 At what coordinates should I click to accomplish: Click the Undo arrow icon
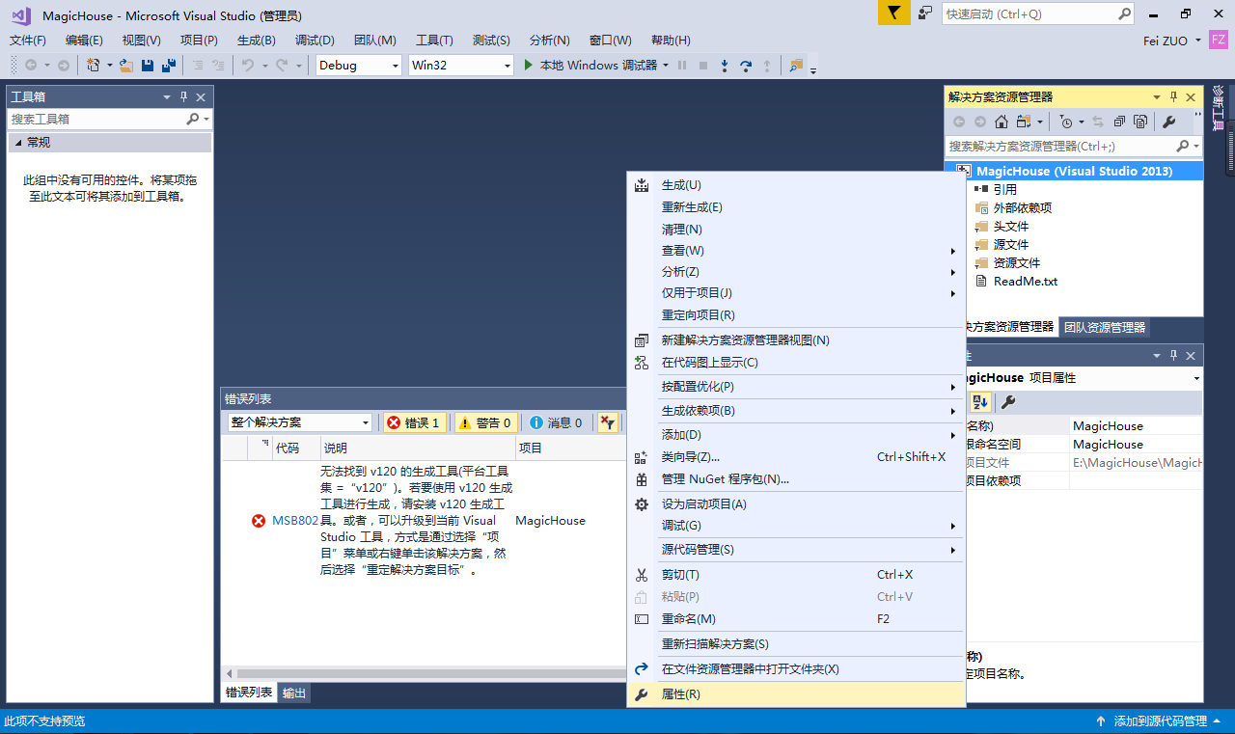click(x=248, y=66)
